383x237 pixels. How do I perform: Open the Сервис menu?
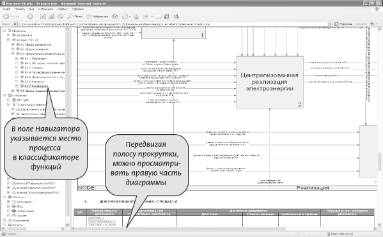click(x=62, y=9)
